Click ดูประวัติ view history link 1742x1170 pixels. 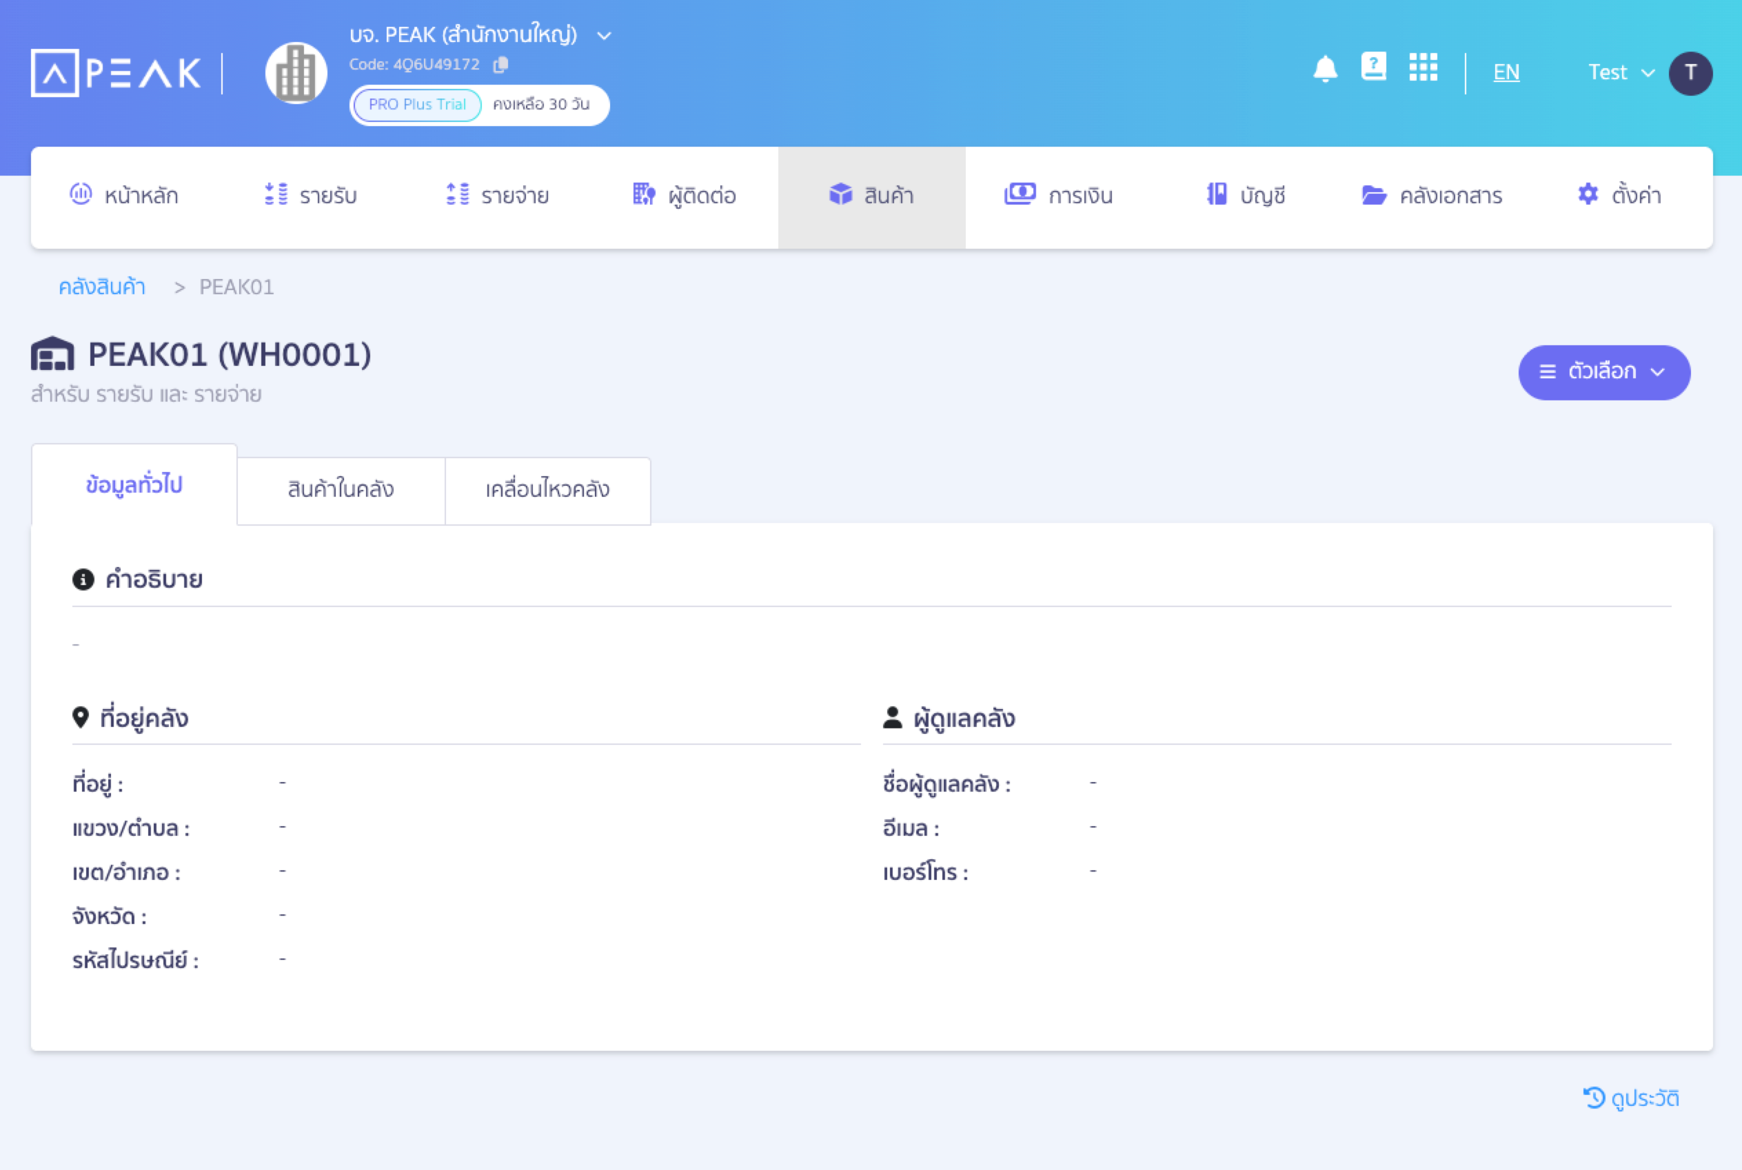tap(1632, 1098)
